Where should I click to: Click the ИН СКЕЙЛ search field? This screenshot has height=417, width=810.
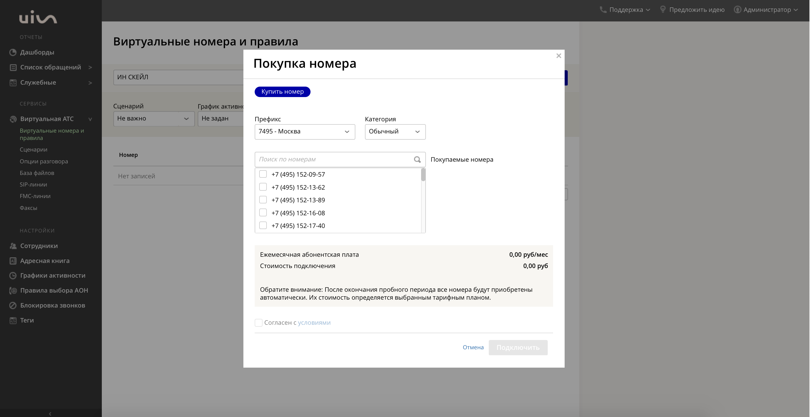(178, 77)
